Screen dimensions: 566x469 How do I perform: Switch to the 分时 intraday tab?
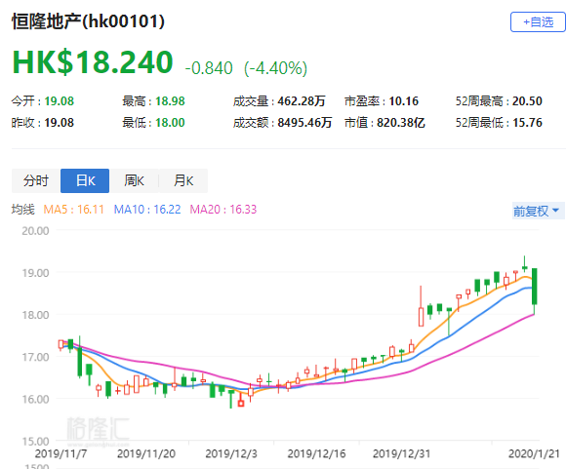click(x=36, y=180)
